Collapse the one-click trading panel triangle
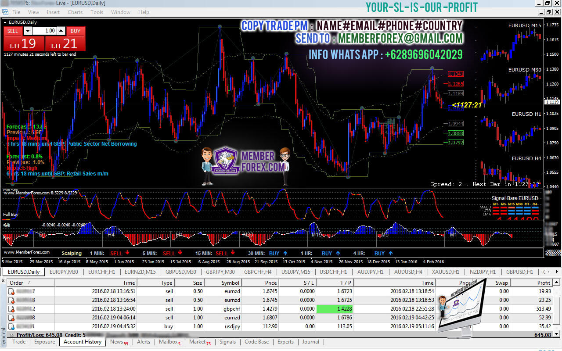 coord(5,22)
